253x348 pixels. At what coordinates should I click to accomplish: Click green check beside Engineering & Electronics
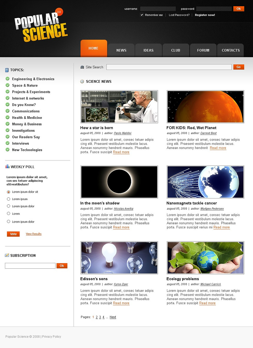coord(8,79)
